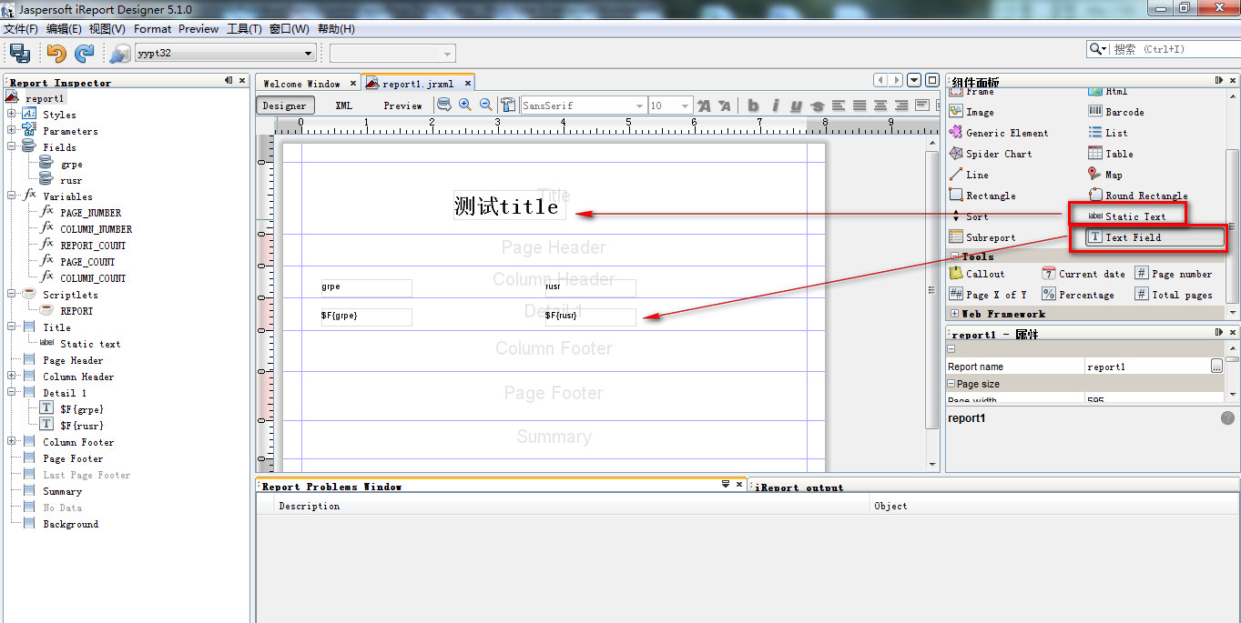Switch to the iReport output tab
The height and width of the screenshot is (623, 1241).
(x=797, y=487)
